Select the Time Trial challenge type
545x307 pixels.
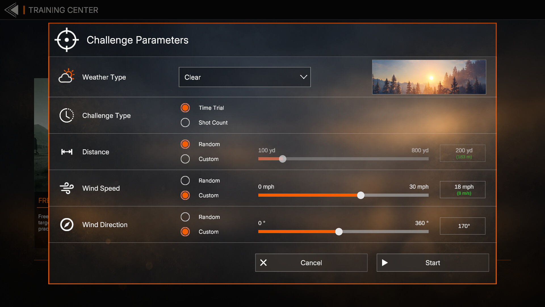(185, 108)
